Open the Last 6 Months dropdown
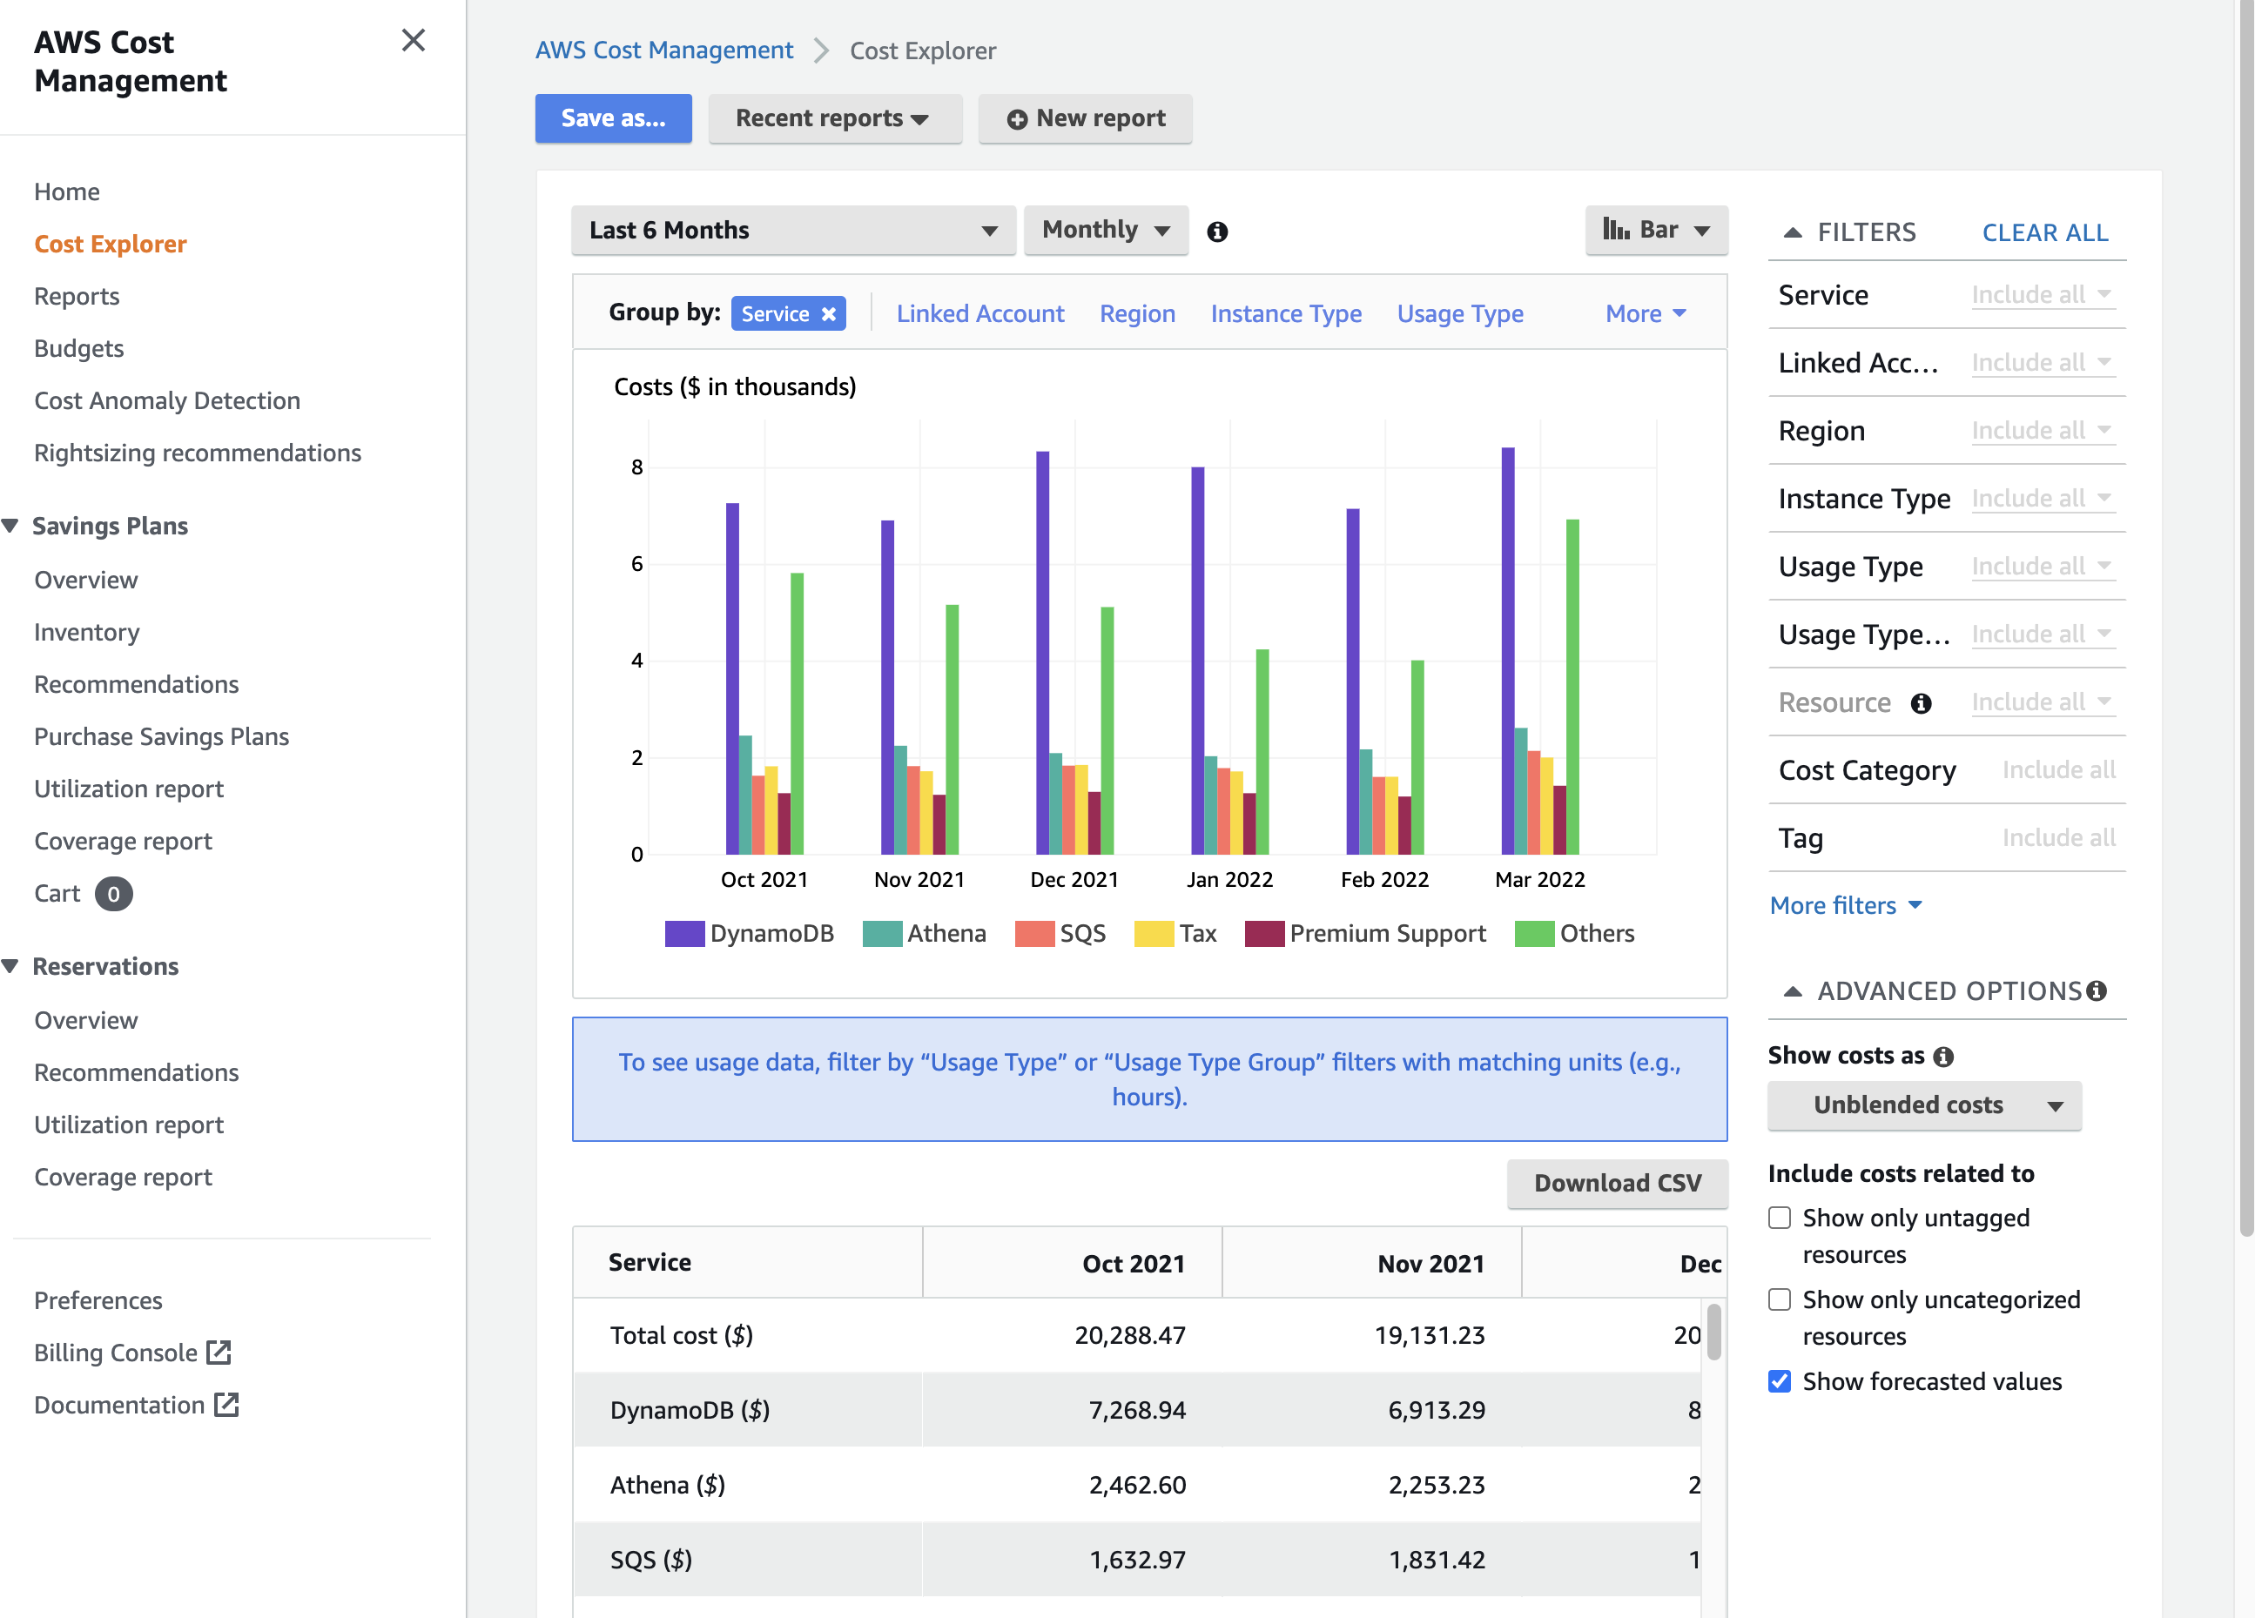The width and height of the screenshot is (2255, 1618). pos(792,231)
